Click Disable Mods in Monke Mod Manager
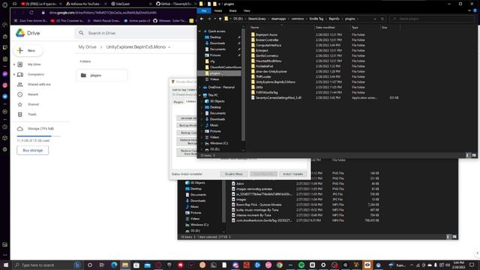 [234, 174]
